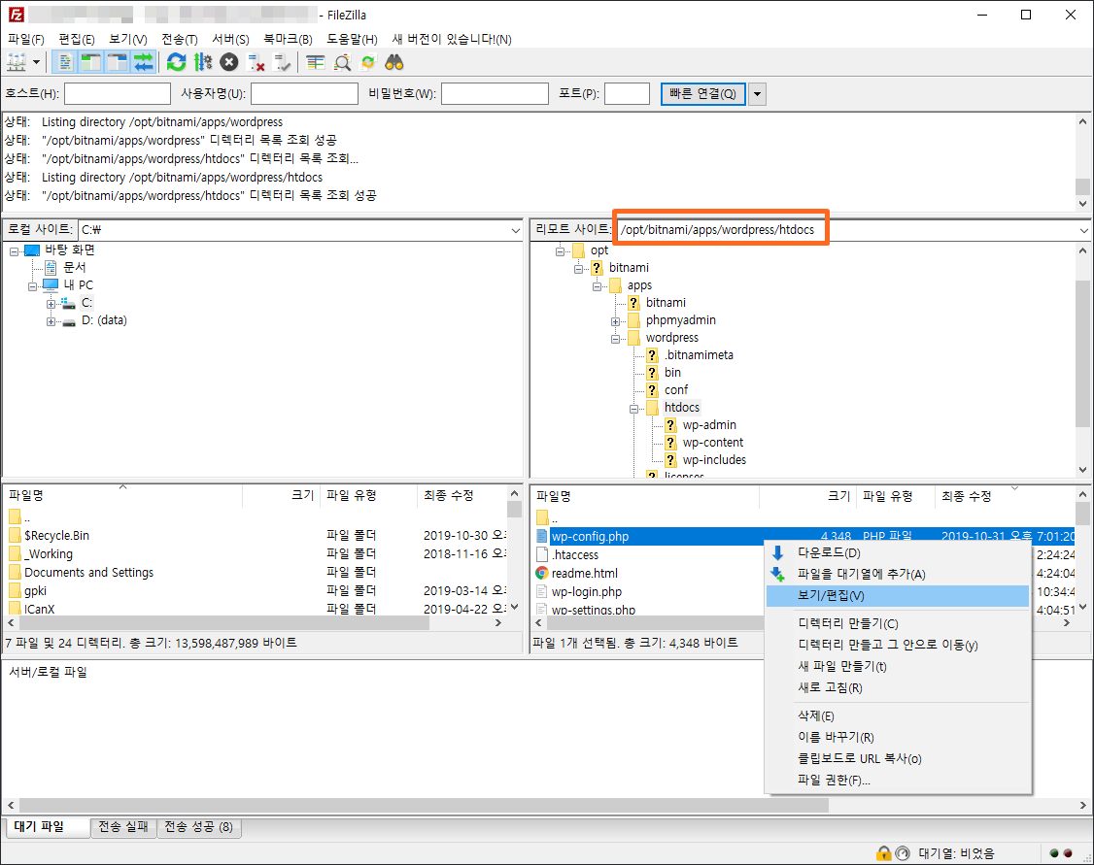Click the C: drive icon in local tree
Viewport: 1094px width, 865px height.
(68, 303)
